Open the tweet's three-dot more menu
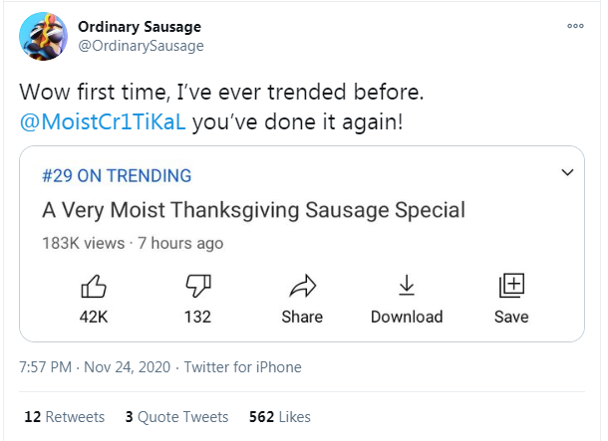This screenshot has width=608, height=441. pos(575,26)
